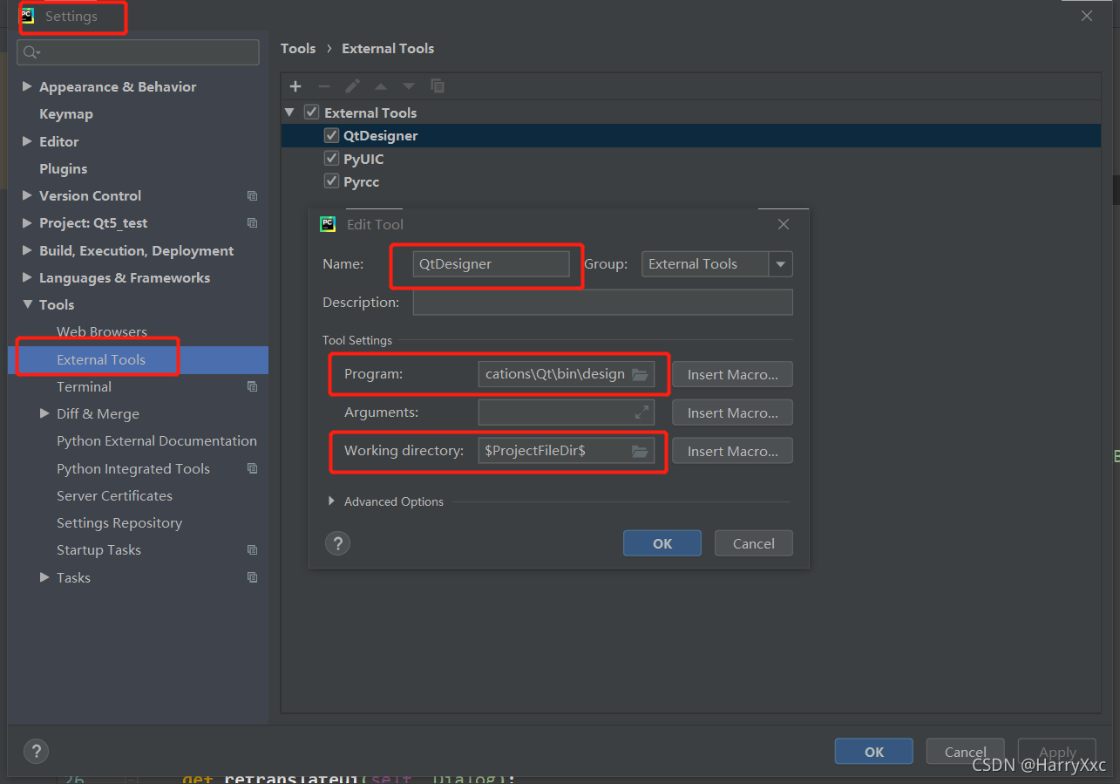Open Server Certificates settings
The height and width of the screenshot is (784, 1120).
tap(114, 495)
